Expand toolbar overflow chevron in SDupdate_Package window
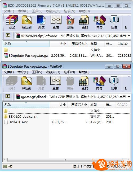Image resolution: width=133 pixels, height=172 pixels. pos(129,76)
